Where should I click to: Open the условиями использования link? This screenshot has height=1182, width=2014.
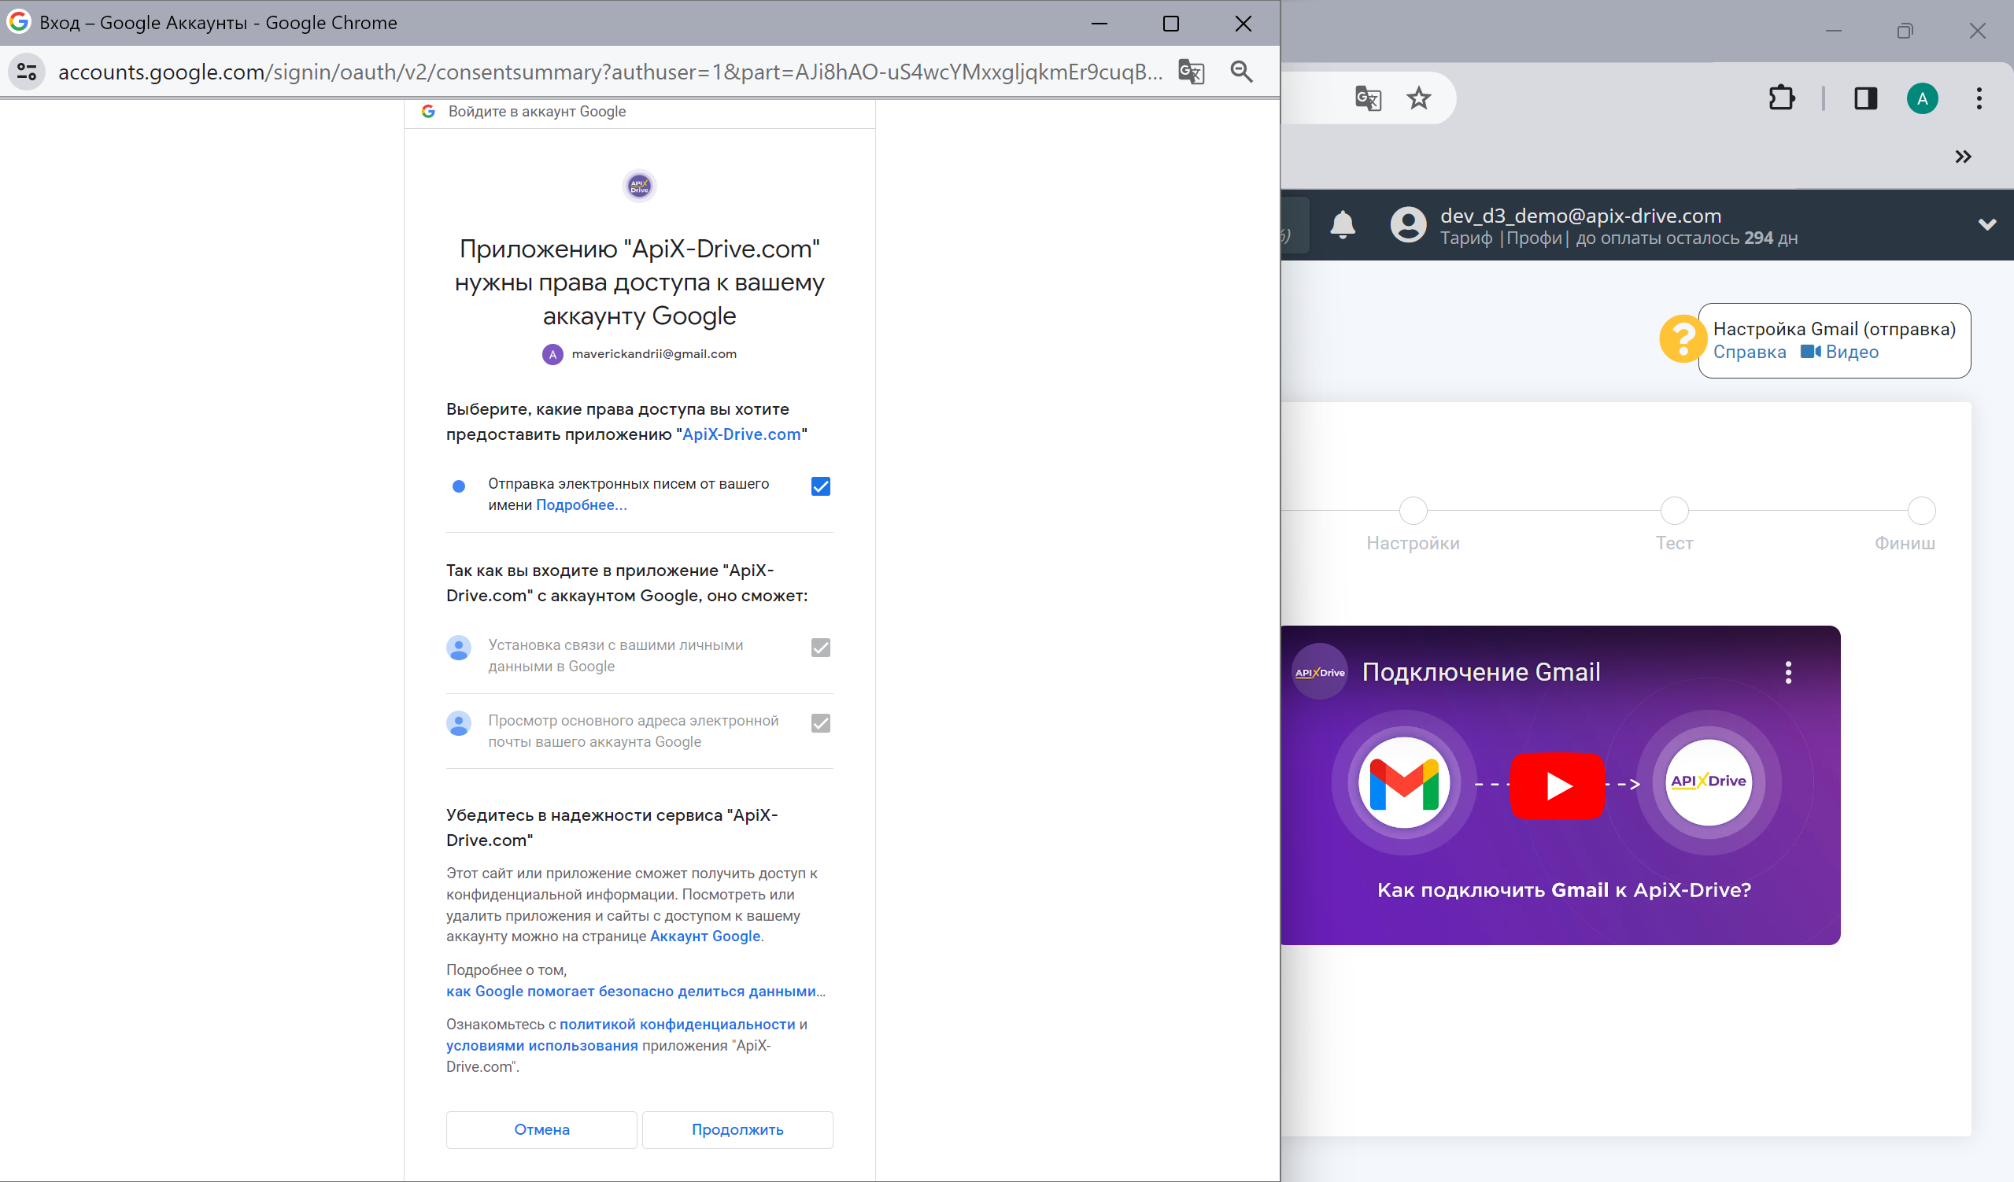(541, 1045)
